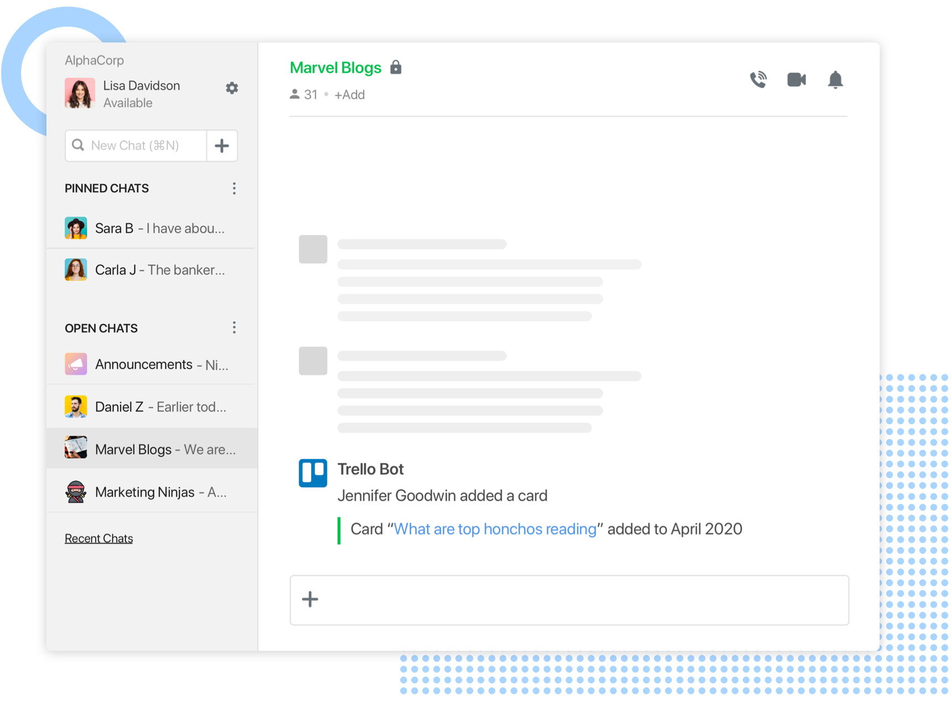The width and height of the screenshot is (952, 720).
Task: Click the Announcements megaphone icon
Action: [x=76, y=364]
